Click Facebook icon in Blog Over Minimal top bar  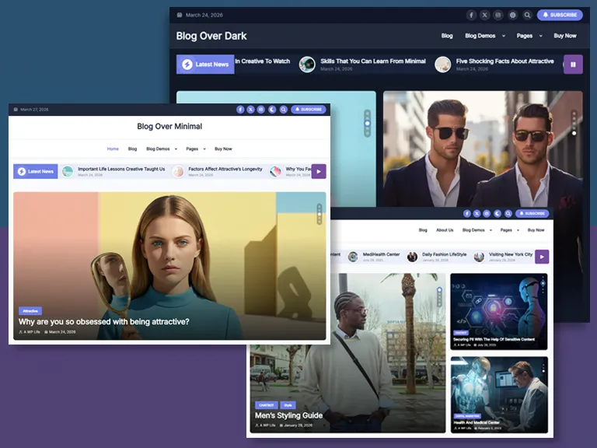(239, 110)
